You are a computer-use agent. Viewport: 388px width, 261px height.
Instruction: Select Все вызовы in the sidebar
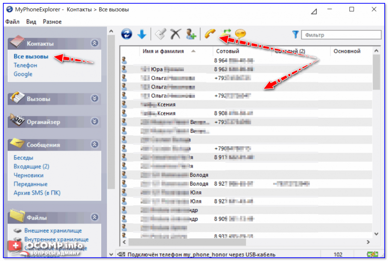click(x=31, y=56)
